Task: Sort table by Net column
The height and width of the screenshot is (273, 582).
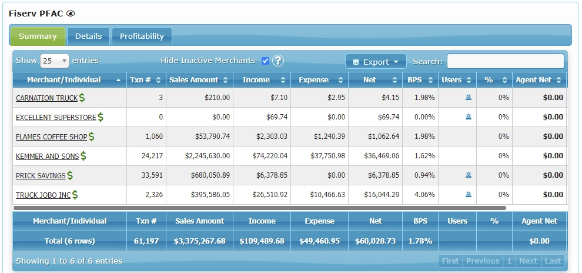Action: 375,80
